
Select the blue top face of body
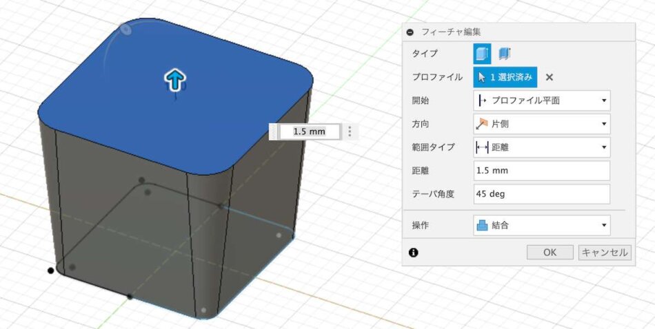(x=175, y=96)
